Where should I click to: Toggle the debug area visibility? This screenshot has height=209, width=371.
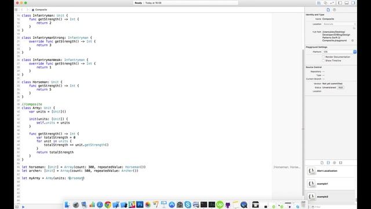[347, 3]
